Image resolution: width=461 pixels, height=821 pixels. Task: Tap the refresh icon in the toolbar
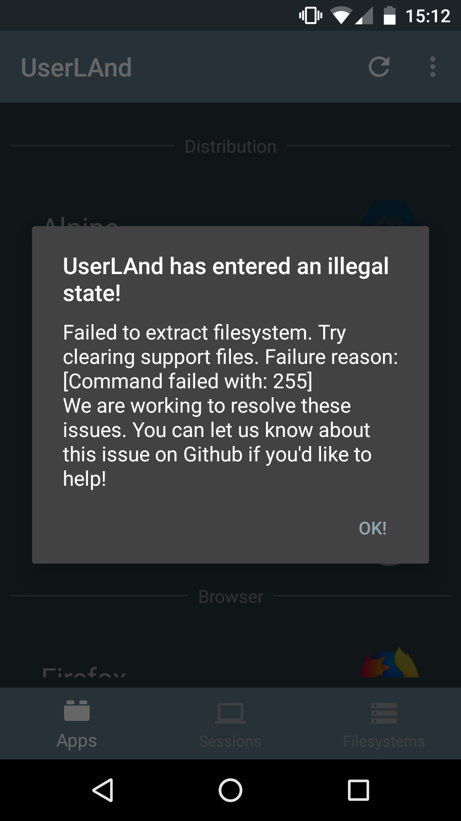(379, 67)
